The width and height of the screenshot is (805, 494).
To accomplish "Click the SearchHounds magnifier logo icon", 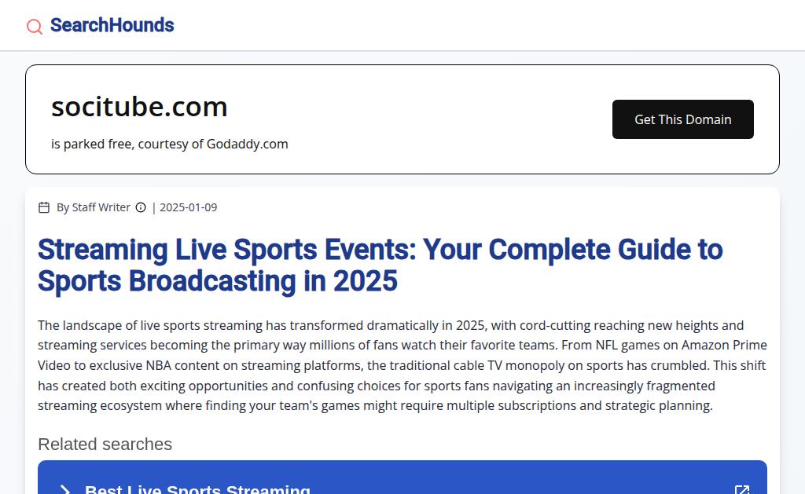I will pyautogui.click(x=35, y=26).
